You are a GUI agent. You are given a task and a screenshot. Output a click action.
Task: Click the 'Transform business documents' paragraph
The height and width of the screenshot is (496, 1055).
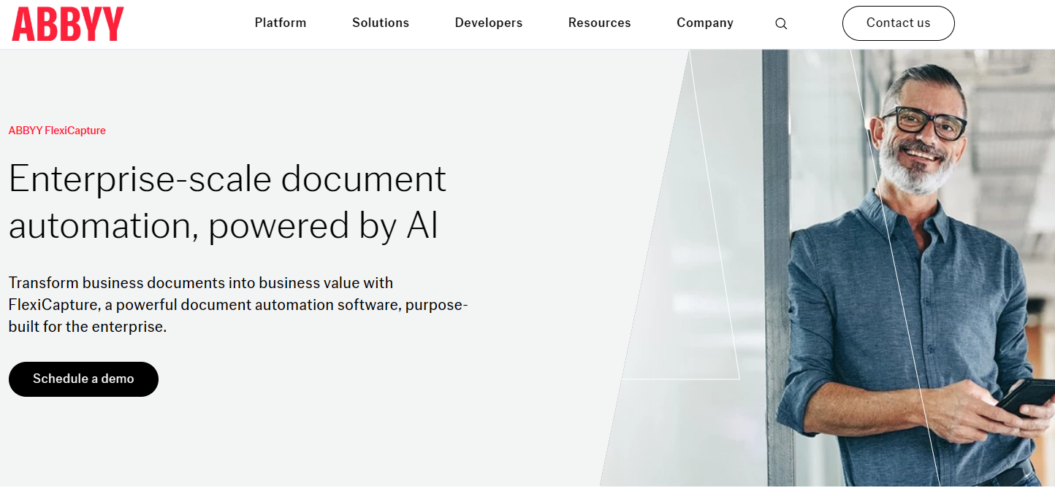[238, 305]
